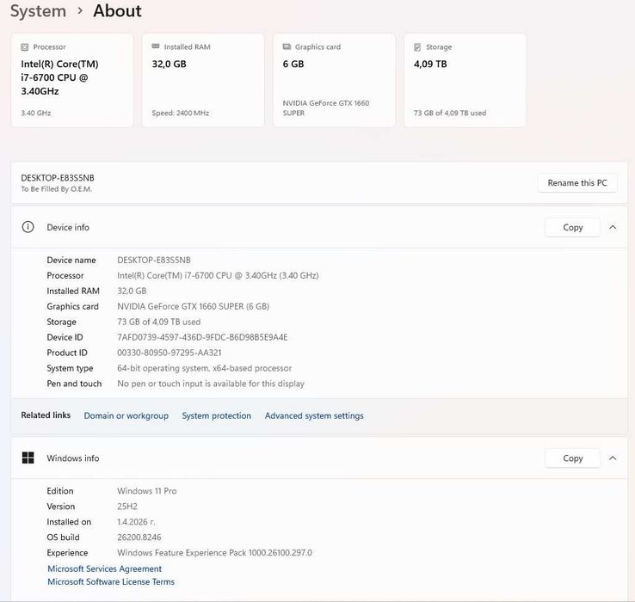Screen dimensions: 635x602
Task: Copy the Windows info details
Action: pyautogui.click(x=572, y=458)
